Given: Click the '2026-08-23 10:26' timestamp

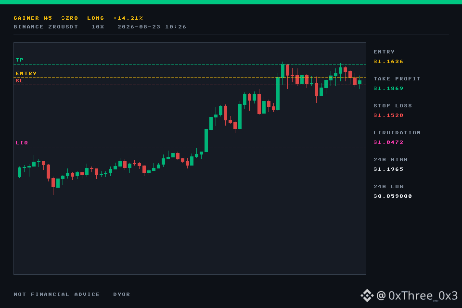Looking at the screenshot, I should [152, 27].
